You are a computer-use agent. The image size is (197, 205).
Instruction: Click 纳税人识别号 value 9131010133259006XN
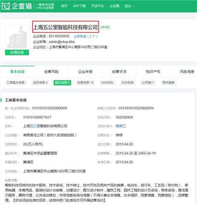coord(136,108)
